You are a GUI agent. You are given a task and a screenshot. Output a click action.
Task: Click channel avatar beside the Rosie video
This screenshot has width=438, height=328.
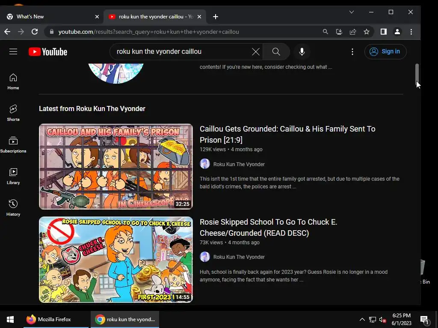[205, 257]
